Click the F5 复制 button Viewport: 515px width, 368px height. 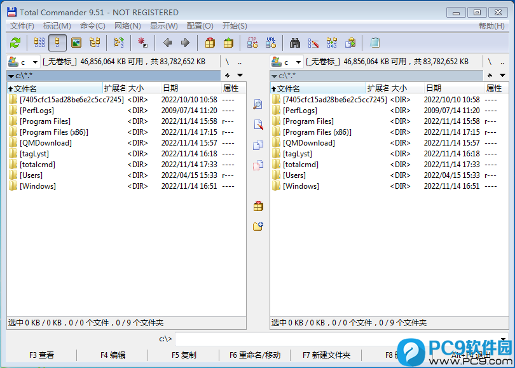[x=184, y=355]
